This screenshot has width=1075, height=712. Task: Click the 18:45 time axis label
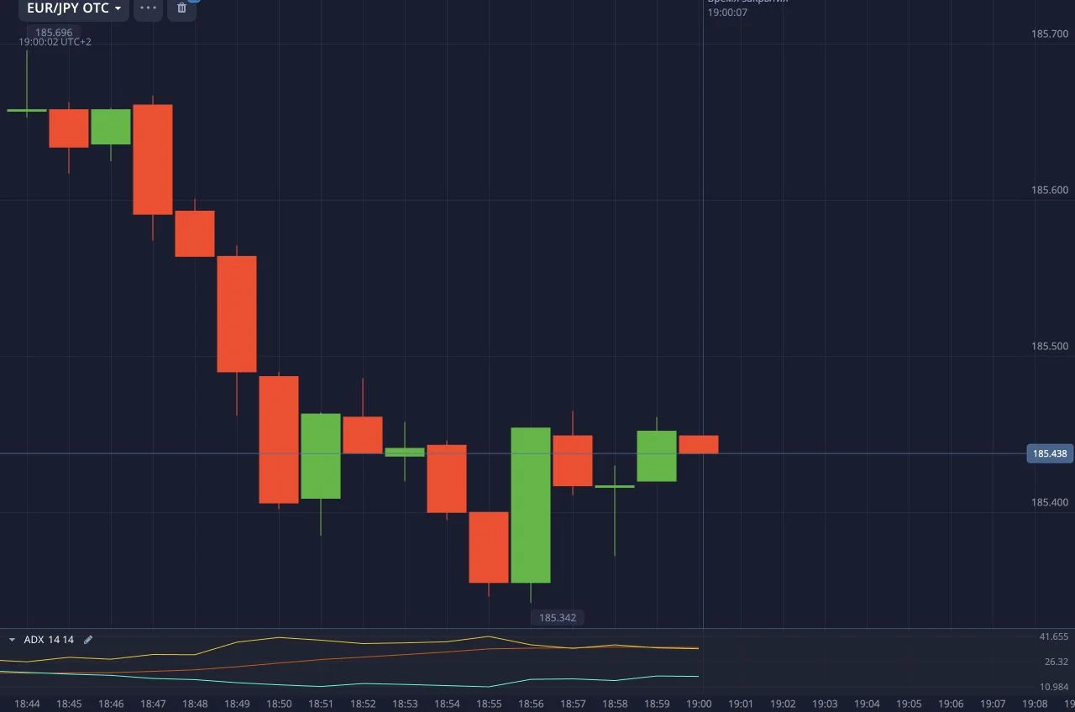tap(69, 704)
